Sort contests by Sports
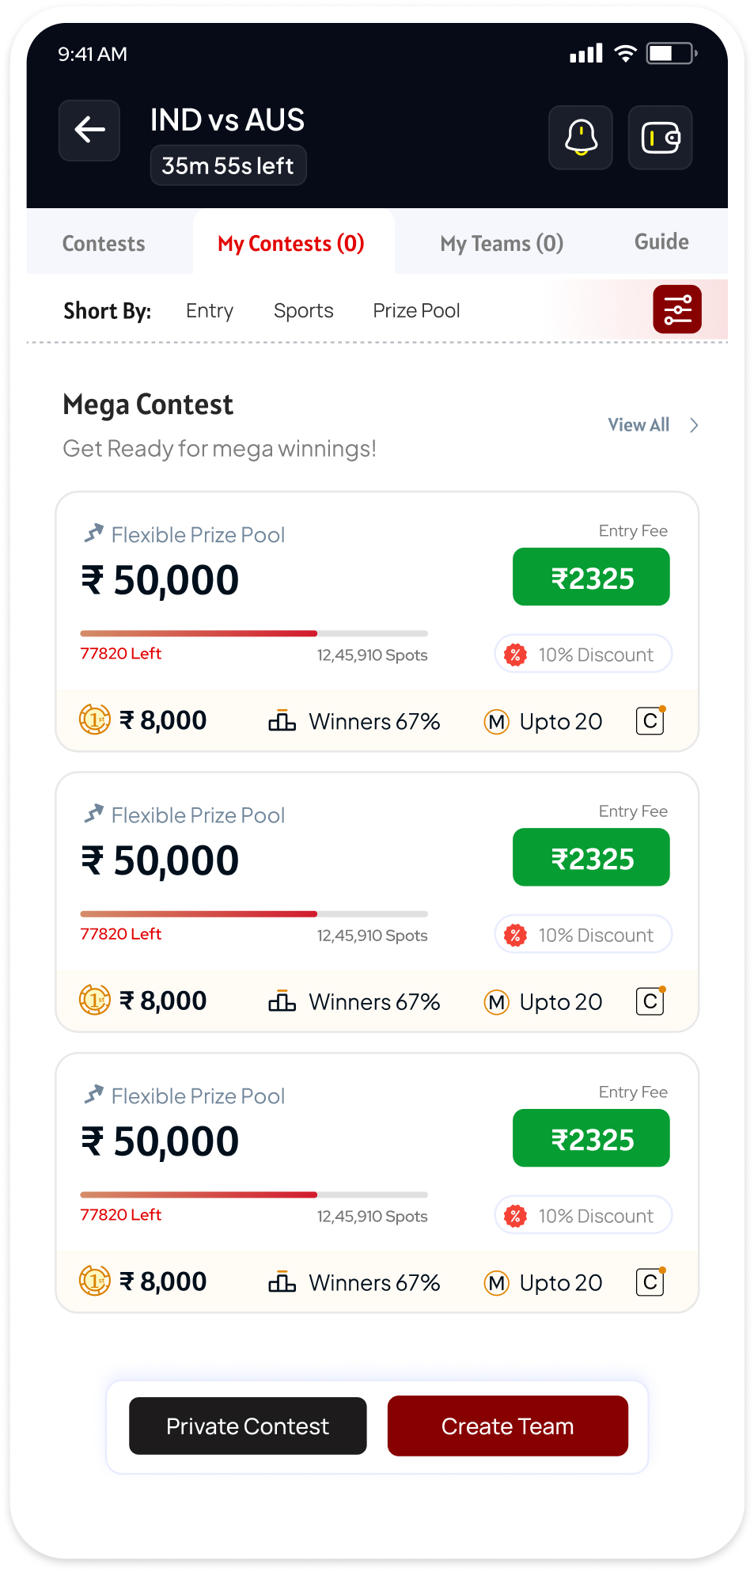The height and width of the screenshot is (1572, 754). tap(303, 310)
